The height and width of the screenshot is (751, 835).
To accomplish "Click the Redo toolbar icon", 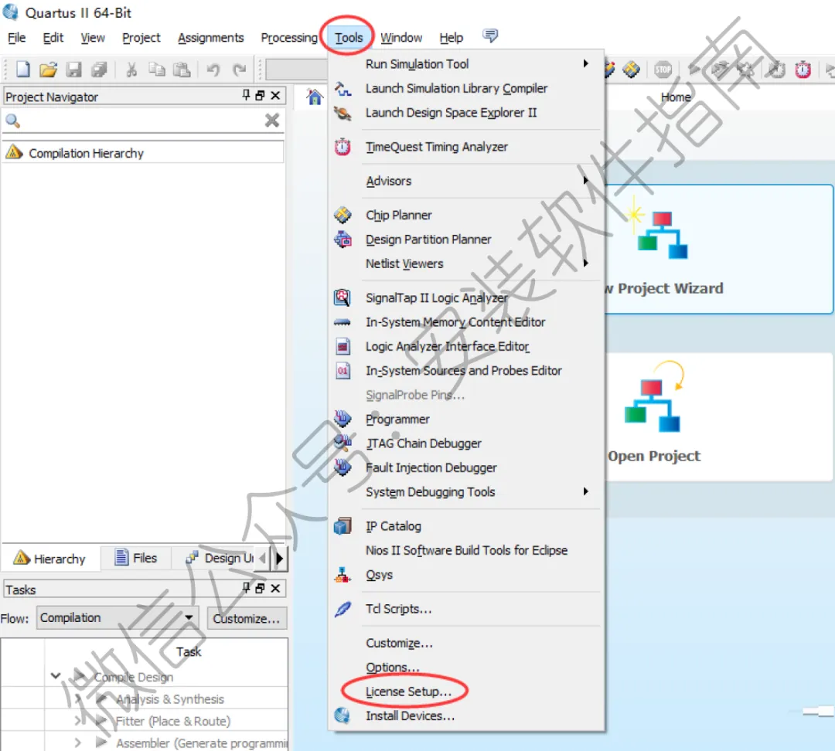I will (x=239, y=70).
